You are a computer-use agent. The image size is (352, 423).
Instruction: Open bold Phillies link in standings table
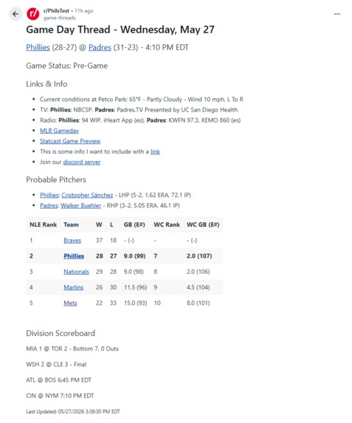point(74,256)
